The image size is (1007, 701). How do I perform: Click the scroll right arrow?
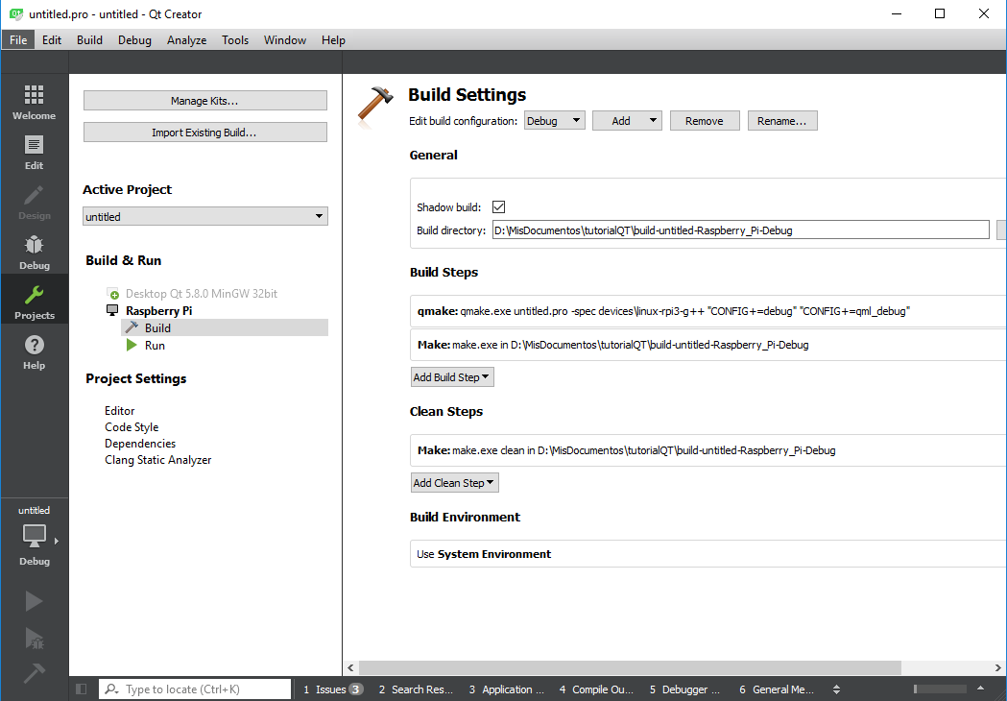pos(998,667)
